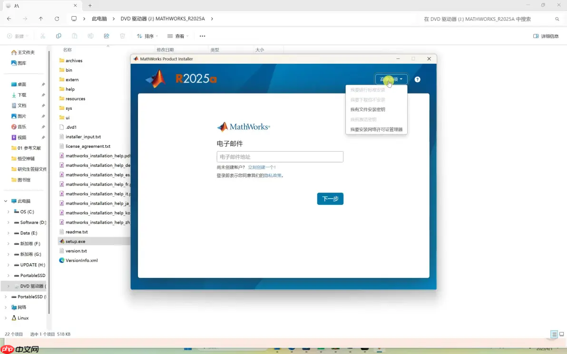Viewport: 567px width, 354px height.
Task: Open the 高级选项 dropdown in the installer
Action: (x=391, y=79)
